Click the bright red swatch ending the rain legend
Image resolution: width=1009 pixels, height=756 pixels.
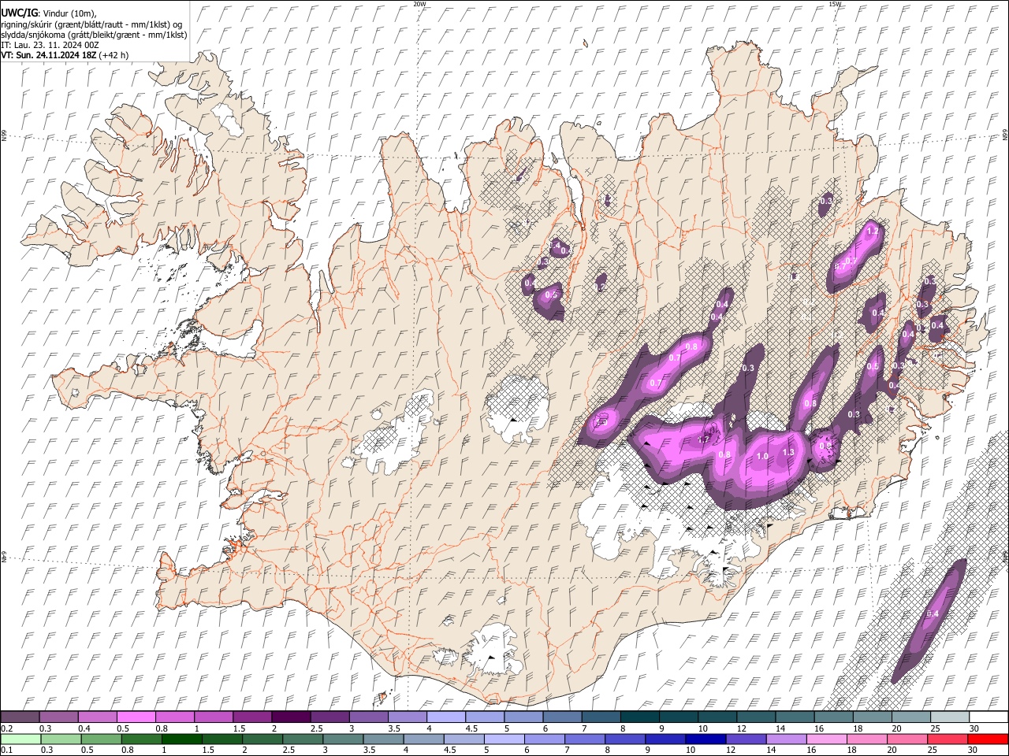tap(987, 739)
